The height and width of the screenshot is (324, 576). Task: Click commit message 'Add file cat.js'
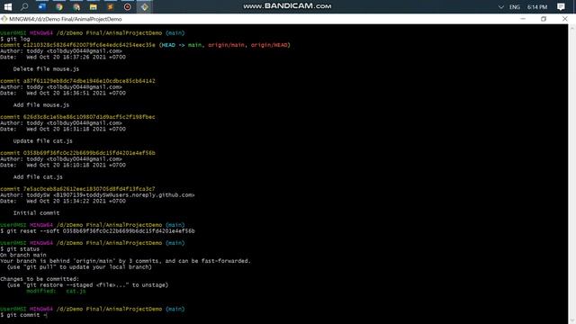[x=38, y=177]
